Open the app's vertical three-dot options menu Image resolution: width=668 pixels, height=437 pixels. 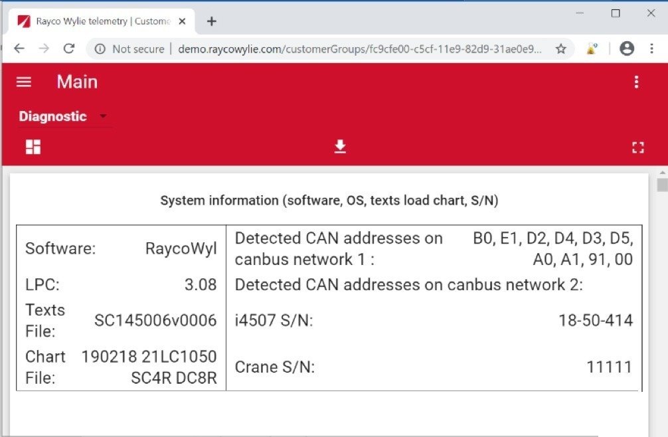click(x=636, y=82)
